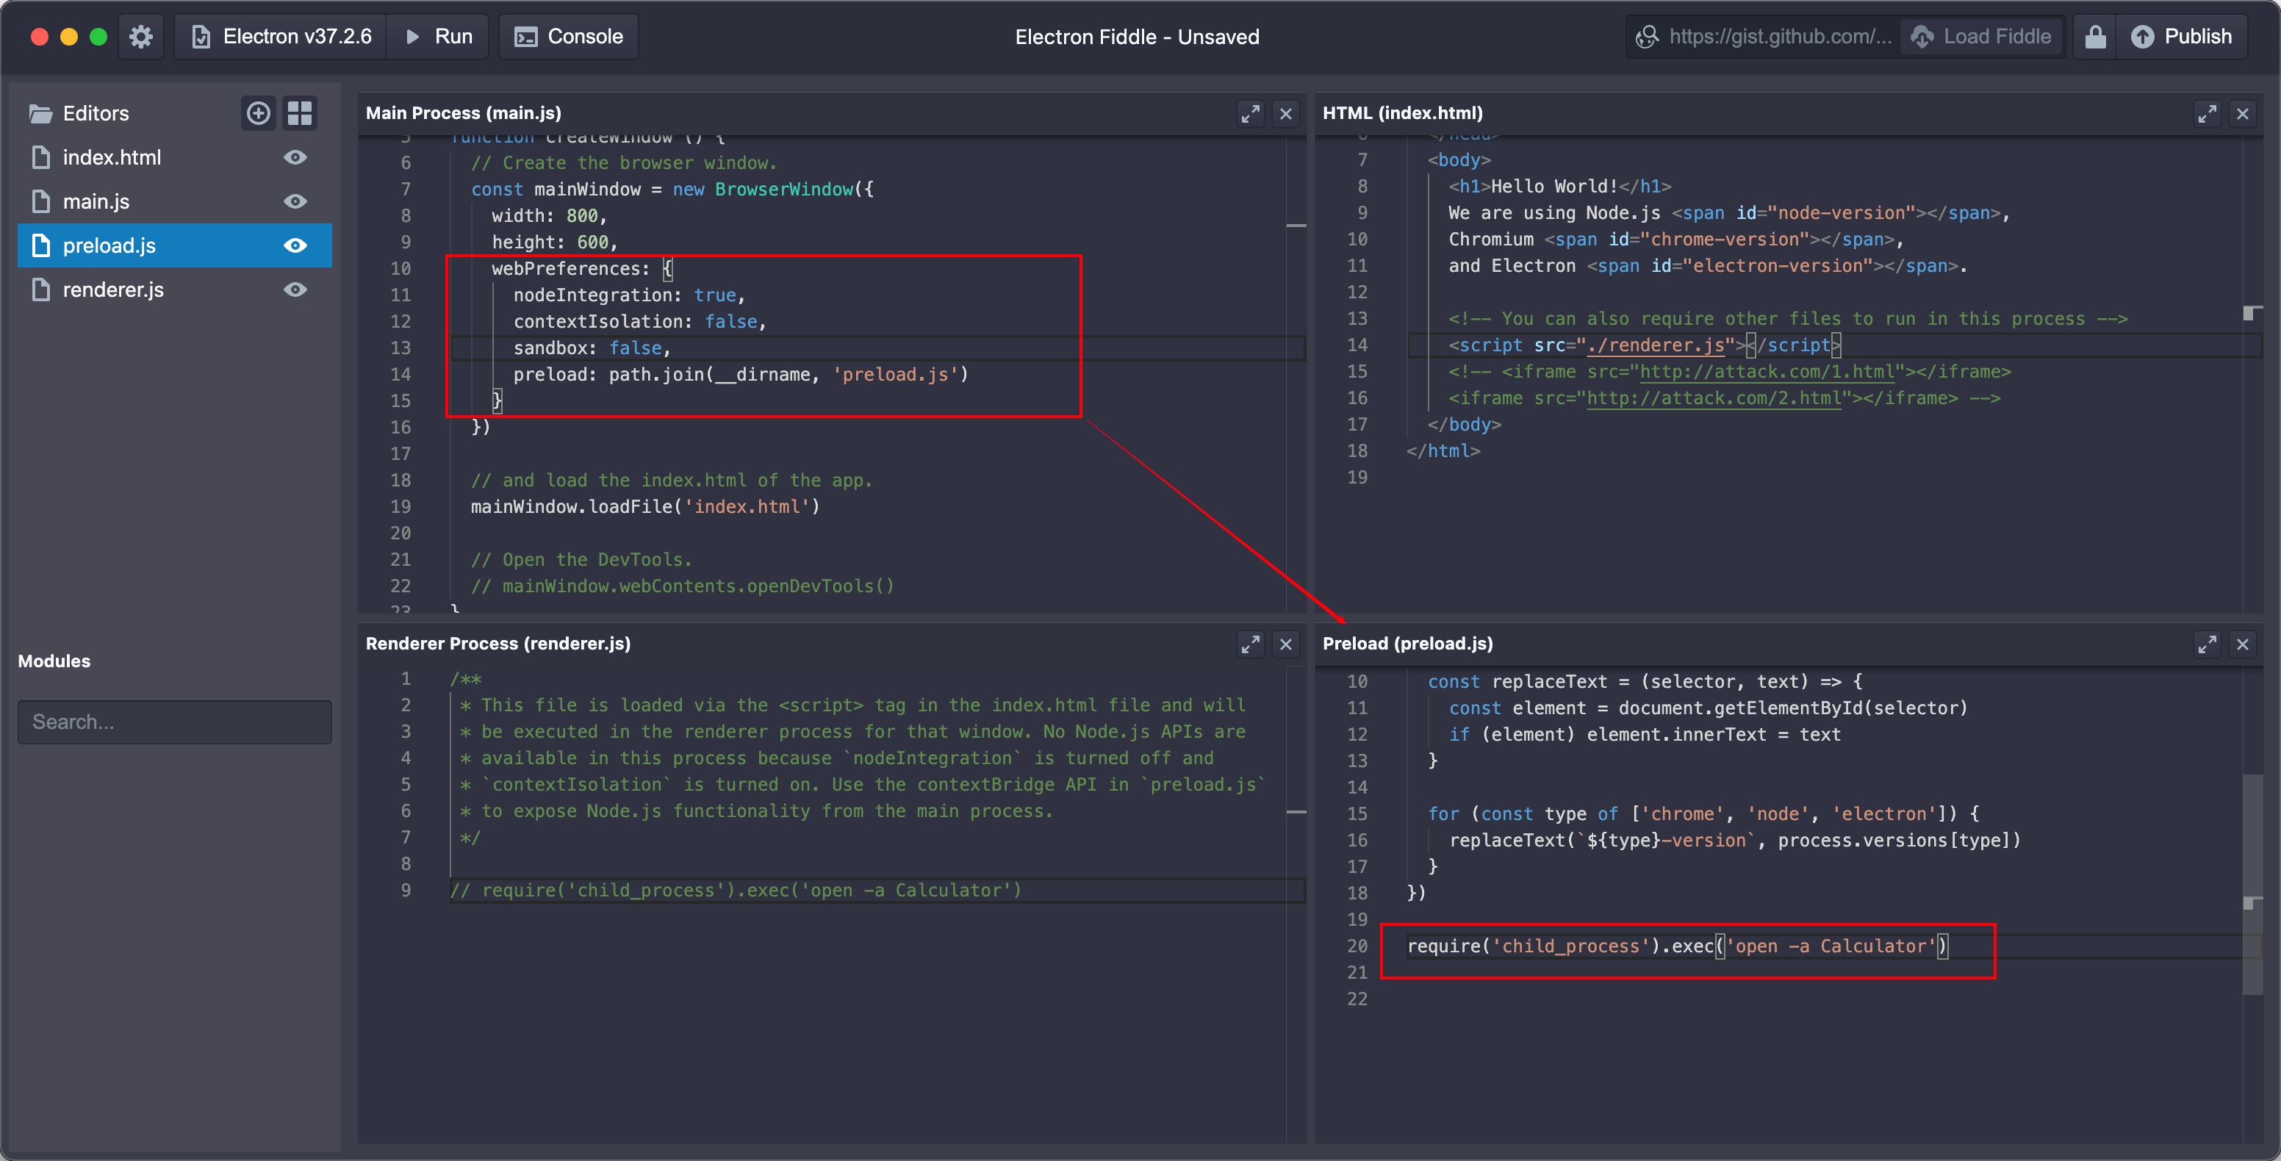
Task: Toggle visibility of index.html editor
Action: tap(295, 158)
